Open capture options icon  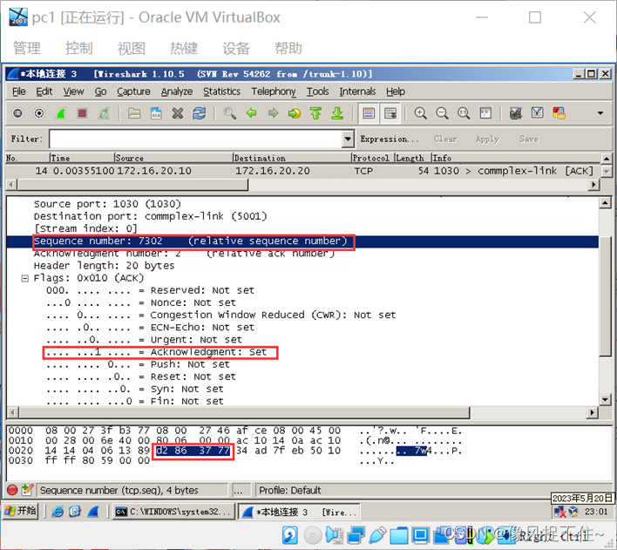(x=39, y=113)
